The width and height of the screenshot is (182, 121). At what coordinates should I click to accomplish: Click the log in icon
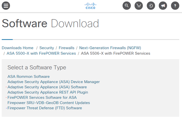(151, 6)
